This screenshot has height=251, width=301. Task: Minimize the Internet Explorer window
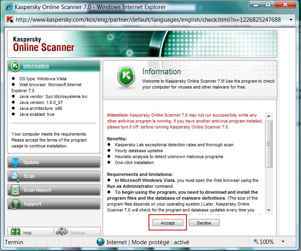click(x=256, y=5)
